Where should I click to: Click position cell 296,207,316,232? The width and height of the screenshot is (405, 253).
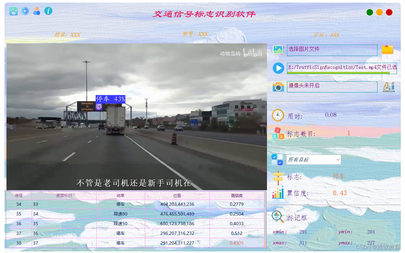pos(177,233)
